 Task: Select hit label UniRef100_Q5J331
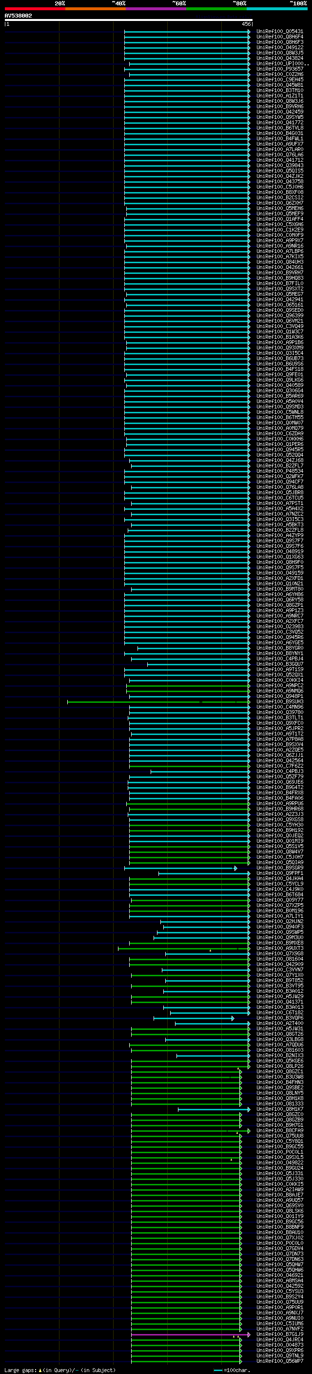[279, 1174]
